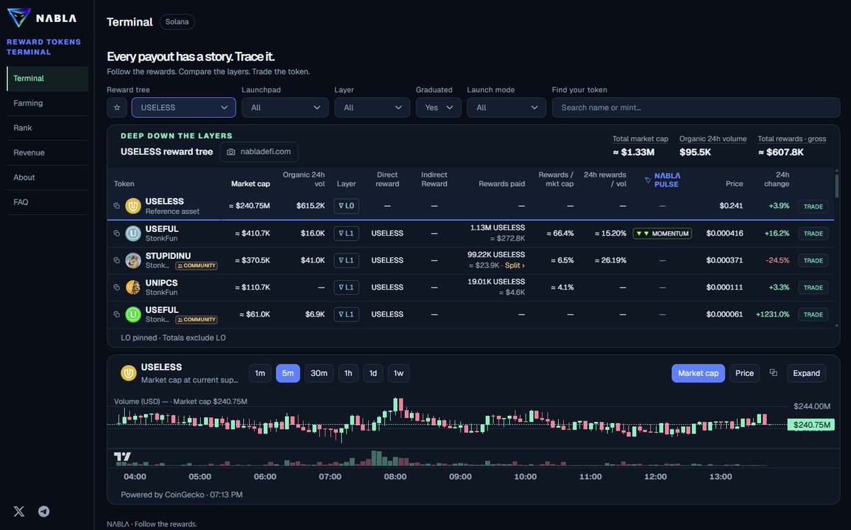Image resolution: width=851 pixels, height=530 pixels.
Task: Expand the Split arrow on STUPIDINU rewards
Action: pyautogui.click(x=514, y=265)
